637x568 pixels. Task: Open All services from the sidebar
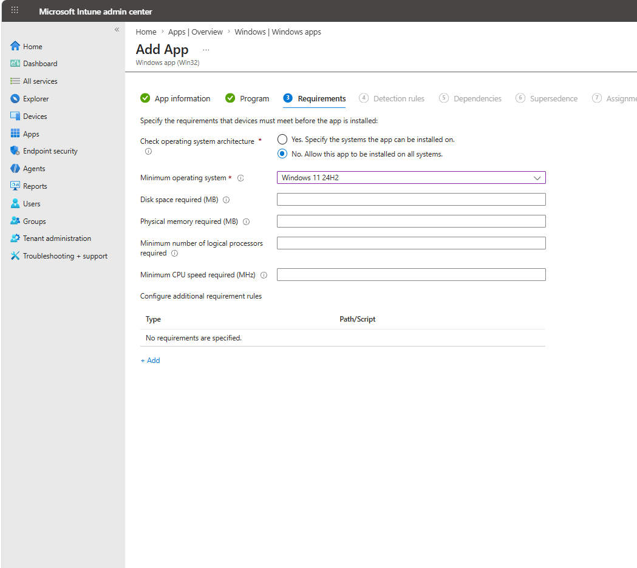[40, 81]
